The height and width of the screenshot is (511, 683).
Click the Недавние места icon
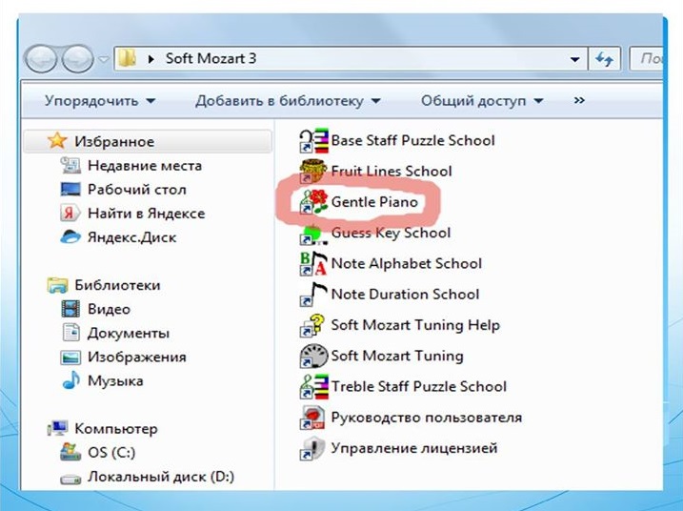coord(70,165)
